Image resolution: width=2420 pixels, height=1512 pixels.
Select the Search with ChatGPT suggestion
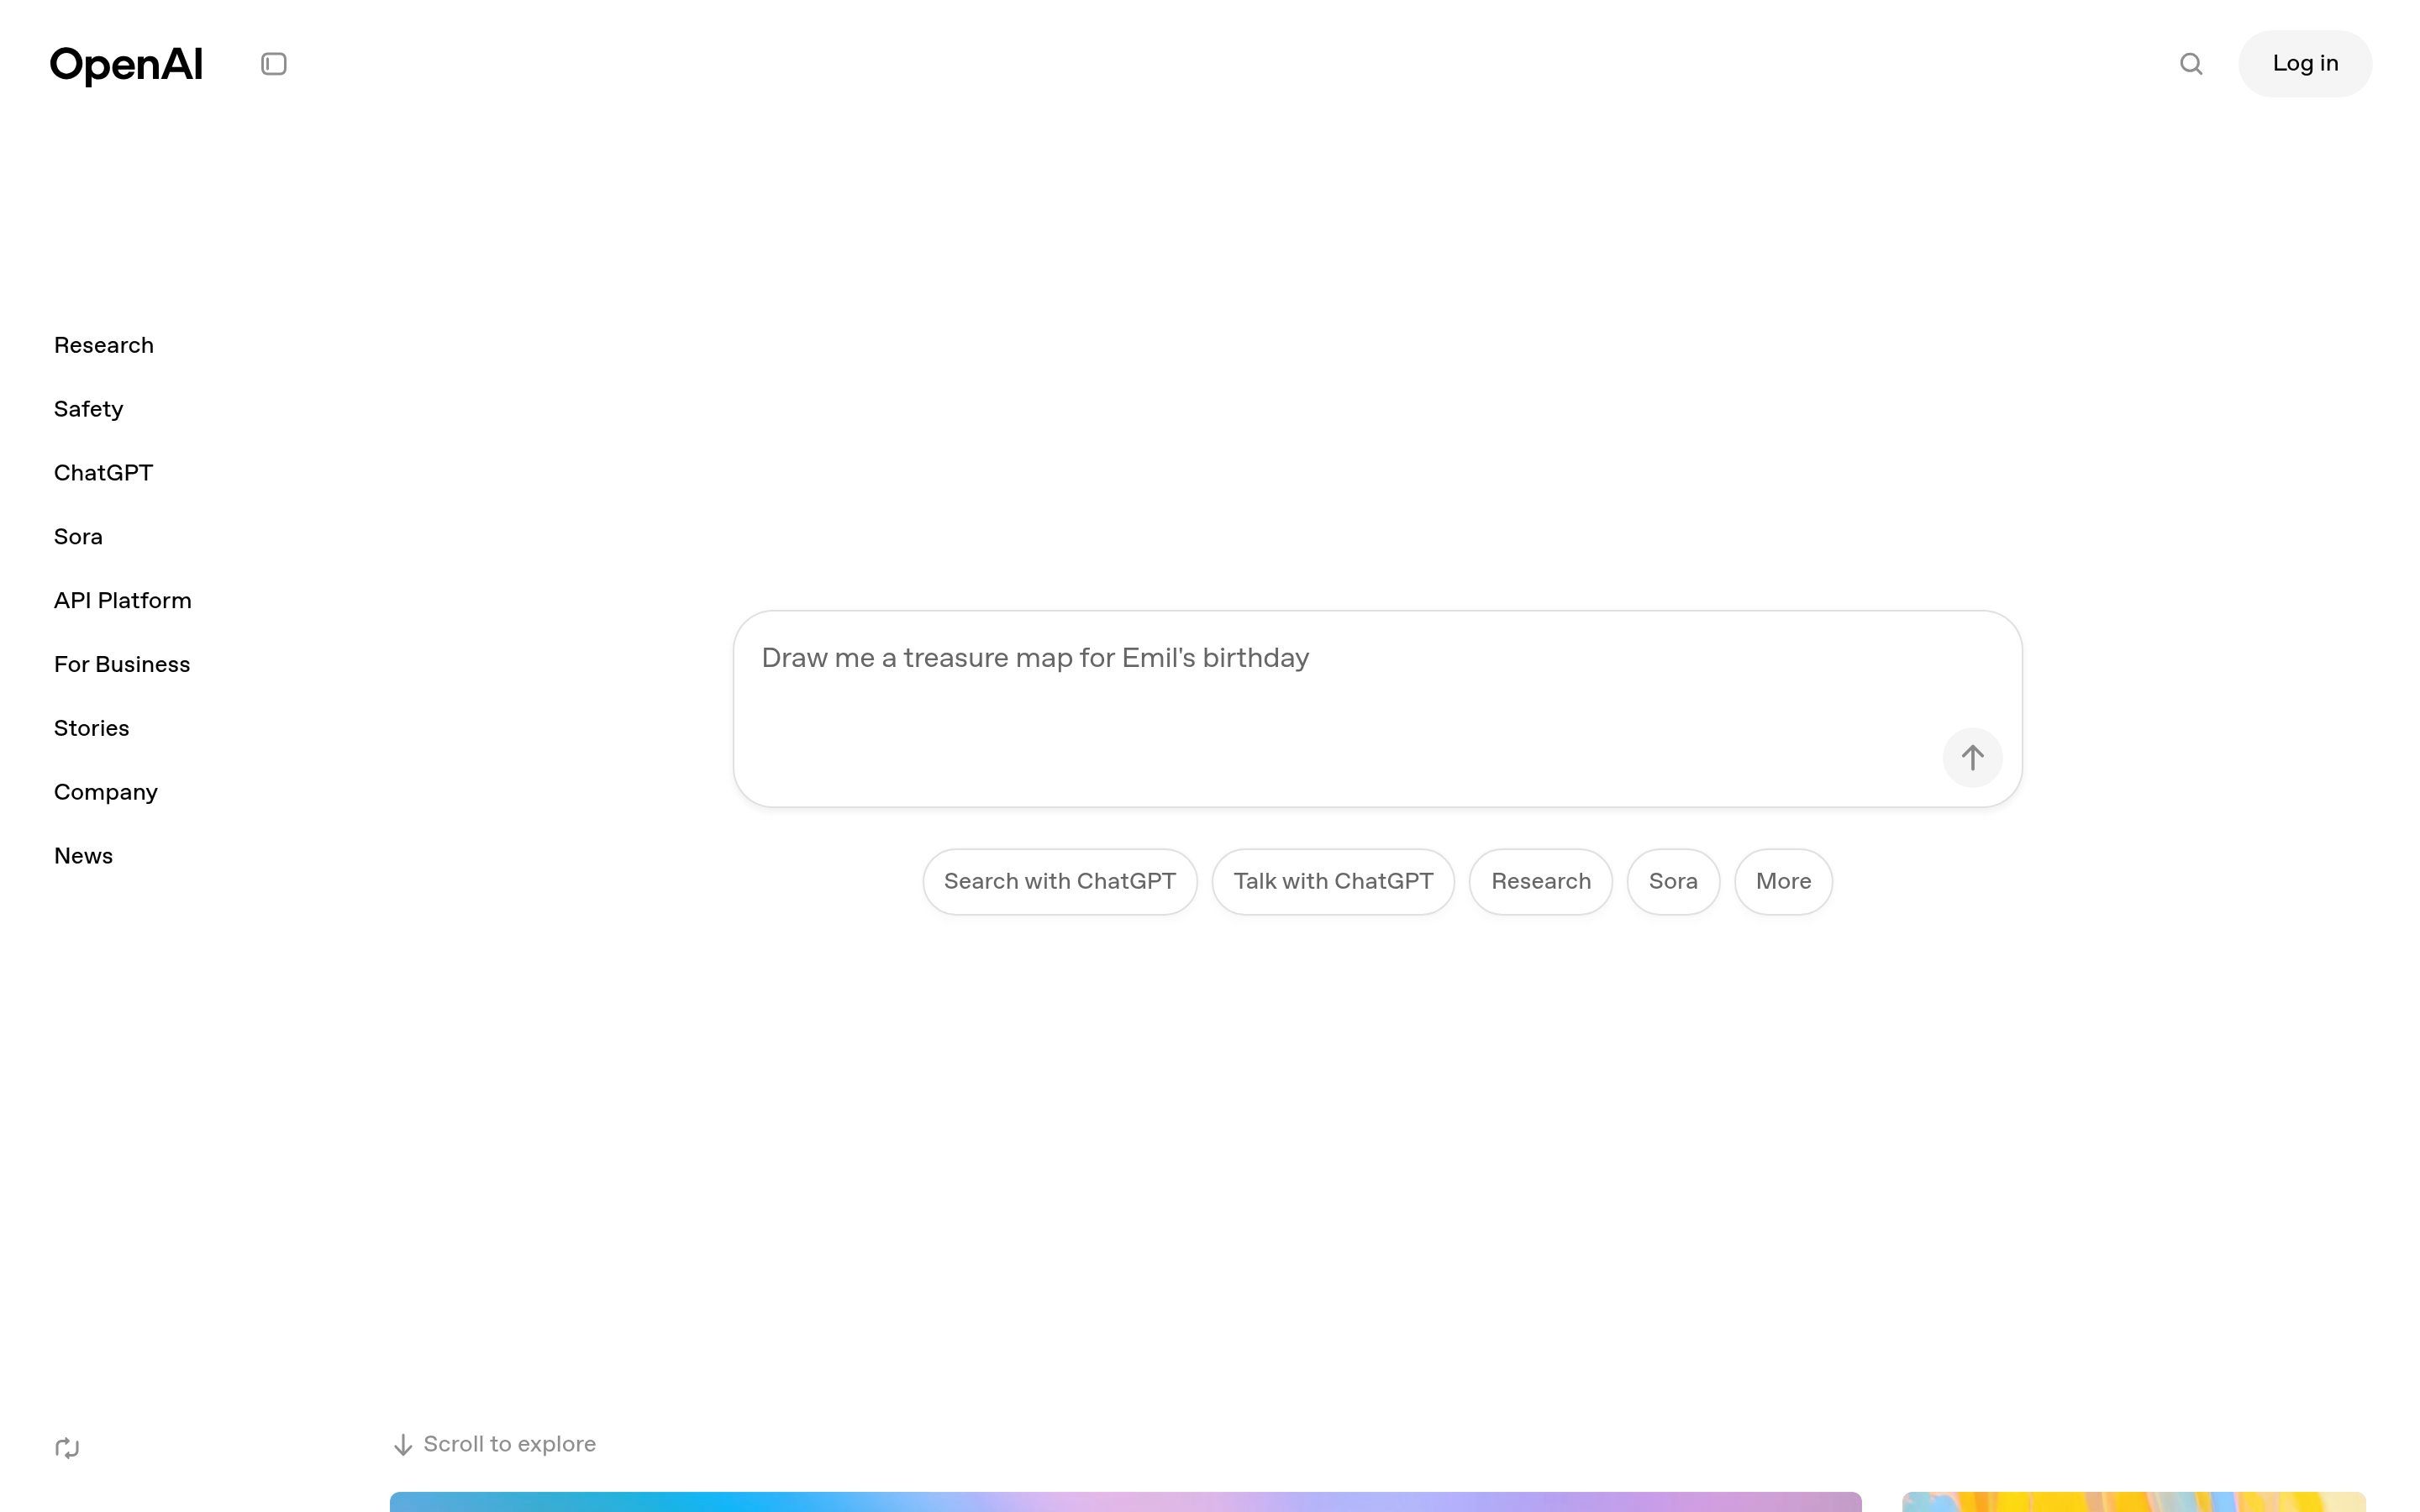1059,881
